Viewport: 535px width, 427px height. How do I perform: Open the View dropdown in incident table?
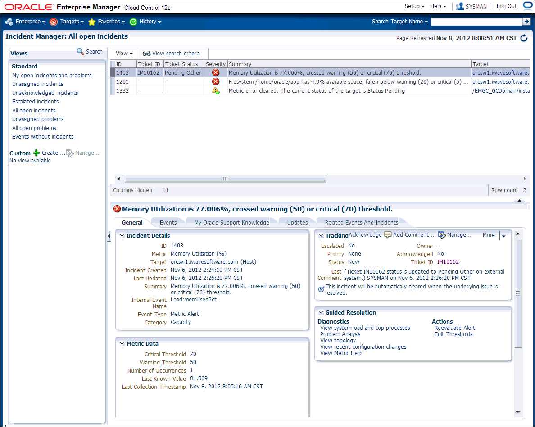[x=124, y=54]
